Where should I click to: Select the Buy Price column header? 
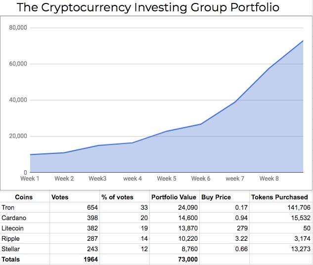[216, 197]
